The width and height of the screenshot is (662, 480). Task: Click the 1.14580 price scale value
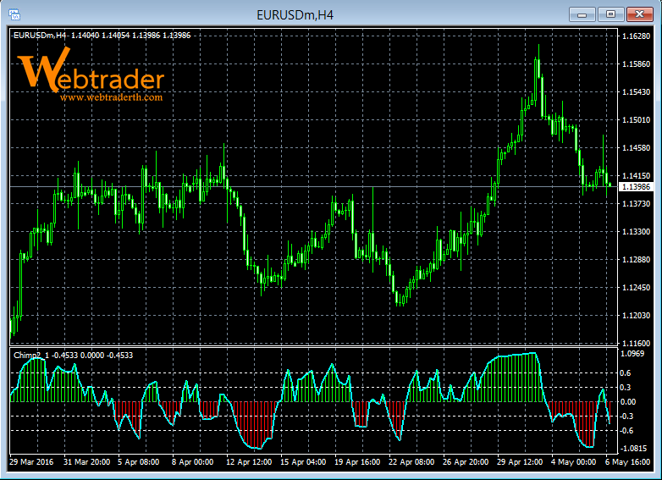click(x=637, y=148)
